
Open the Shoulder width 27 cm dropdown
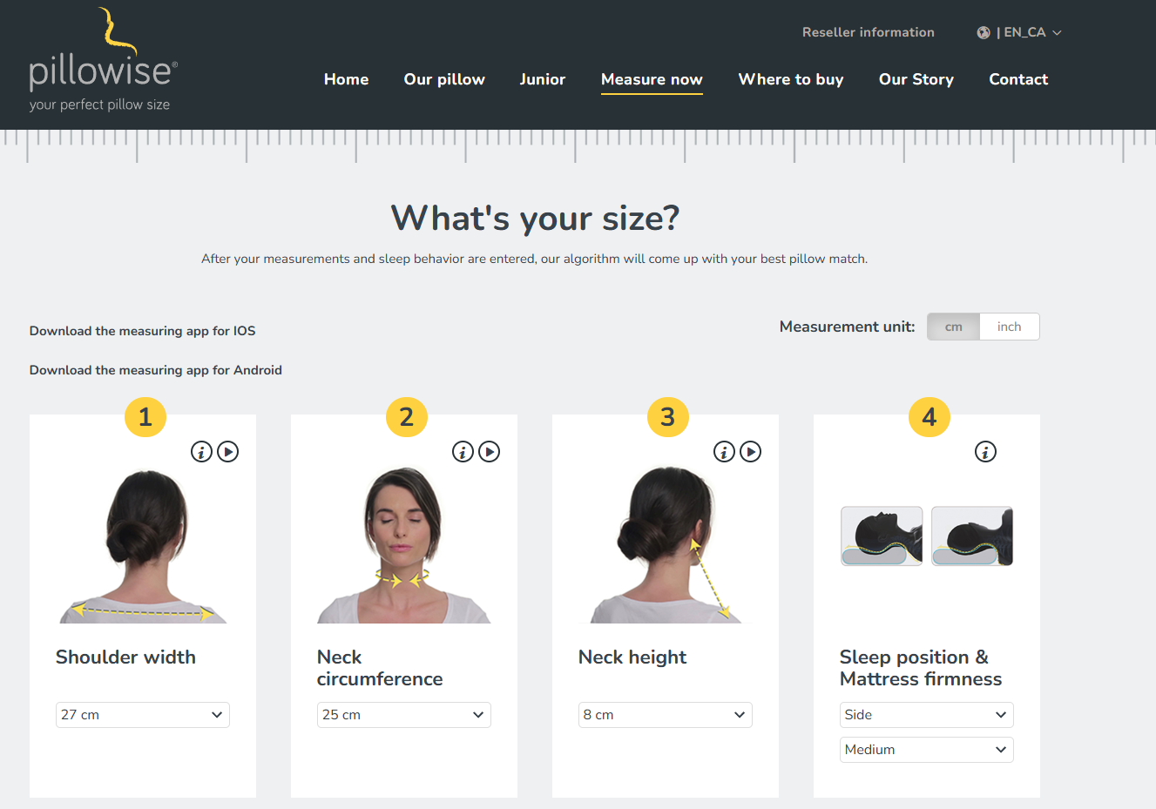click(x=143, y=715)
